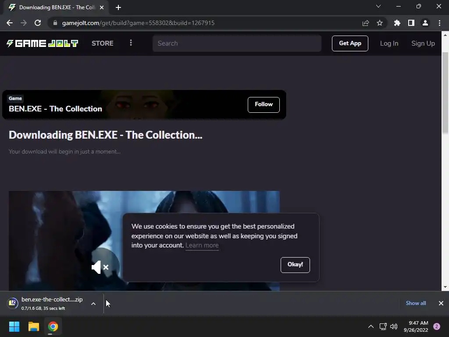Toggle the Chrome side panel icon
This screenshot has width=449, height=337.
pos(411,23)
